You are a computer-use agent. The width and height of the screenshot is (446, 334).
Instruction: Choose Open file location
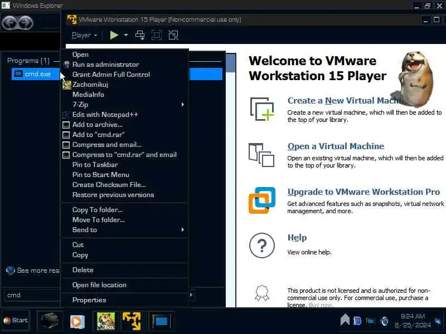125,285
